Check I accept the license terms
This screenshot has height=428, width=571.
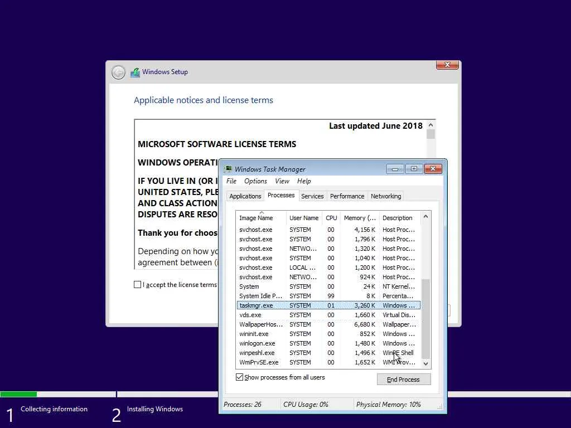[137, 285]
